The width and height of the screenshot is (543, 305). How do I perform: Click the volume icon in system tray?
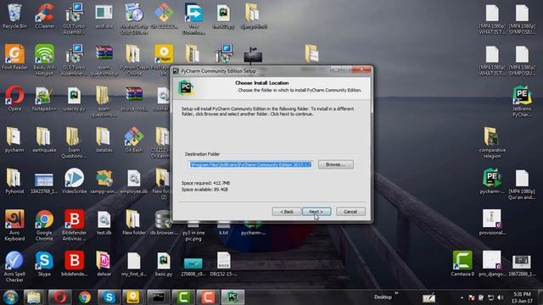(500, 297)
